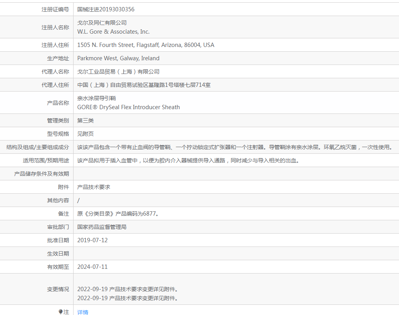Click the 产品名称 label

tap(58, 103)
